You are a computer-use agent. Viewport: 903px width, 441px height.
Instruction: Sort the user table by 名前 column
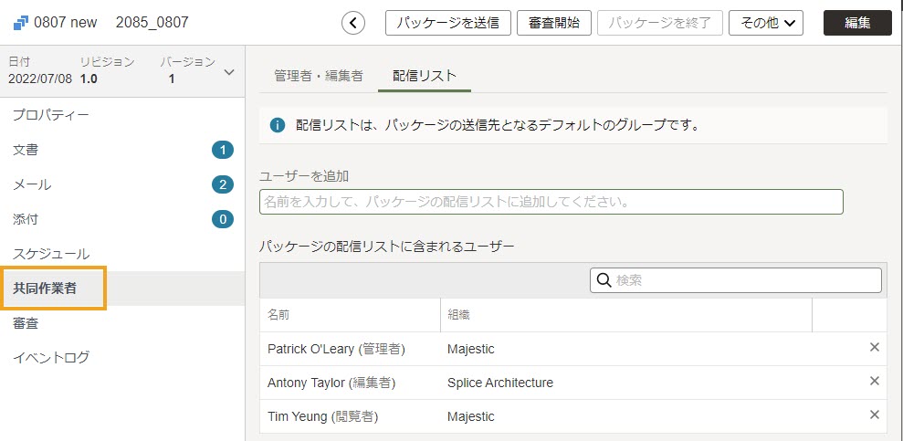tap(278, 315)
